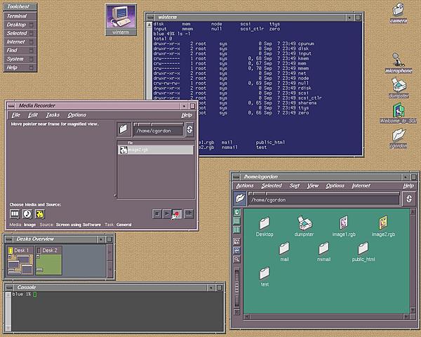Open the camera desktop icon
Screen dimensions: 421x337
point(399,13)
